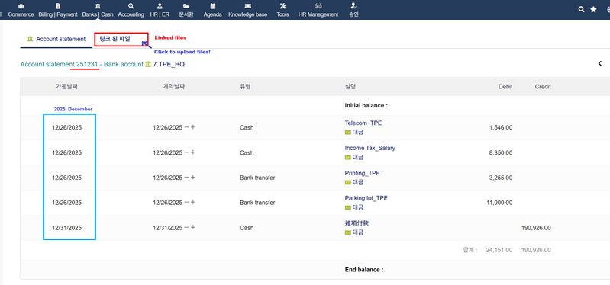The image size is (610, 285).
Task: Increase contract date on Parking lot_TPE row
Action: 193,202
